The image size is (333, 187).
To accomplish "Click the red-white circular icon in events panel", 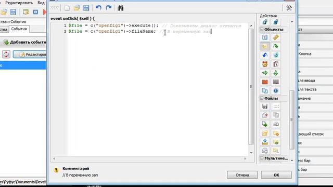I will pyautogui.click(x=6, y=55).
